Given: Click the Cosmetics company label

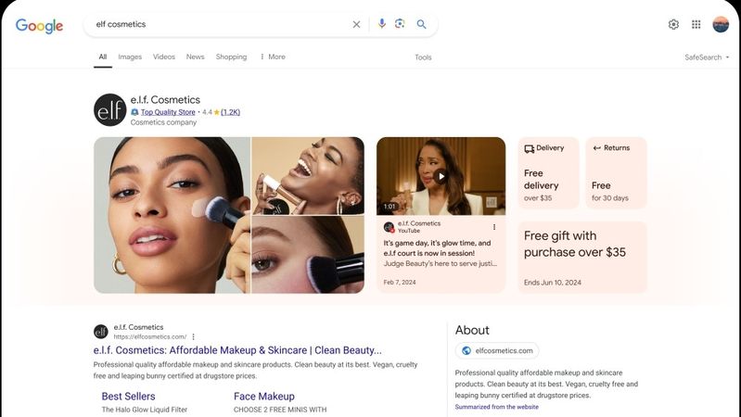Looking at the screenshot, I should pos(163,122).
